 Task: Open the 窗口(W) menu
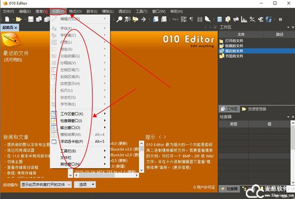click(159, 11)
